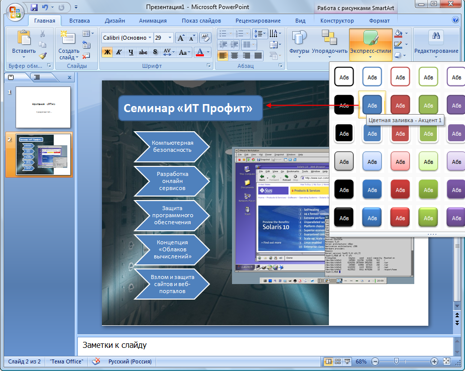The width and height of the screenshot is (465, 371).
Task: Open the Дизайн ribbon tab
Action: pyautogui.click(x=115, y=21)
